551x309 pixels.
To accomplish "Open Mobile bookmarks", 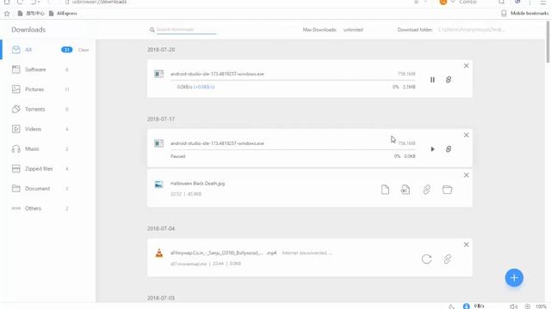I will click(x=524, y=14).
